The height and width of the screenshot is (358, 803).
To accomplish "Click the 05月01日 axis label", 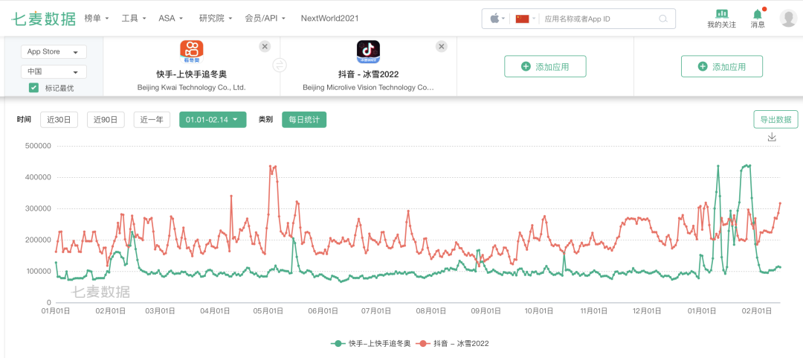I will (x=269, y=311).
